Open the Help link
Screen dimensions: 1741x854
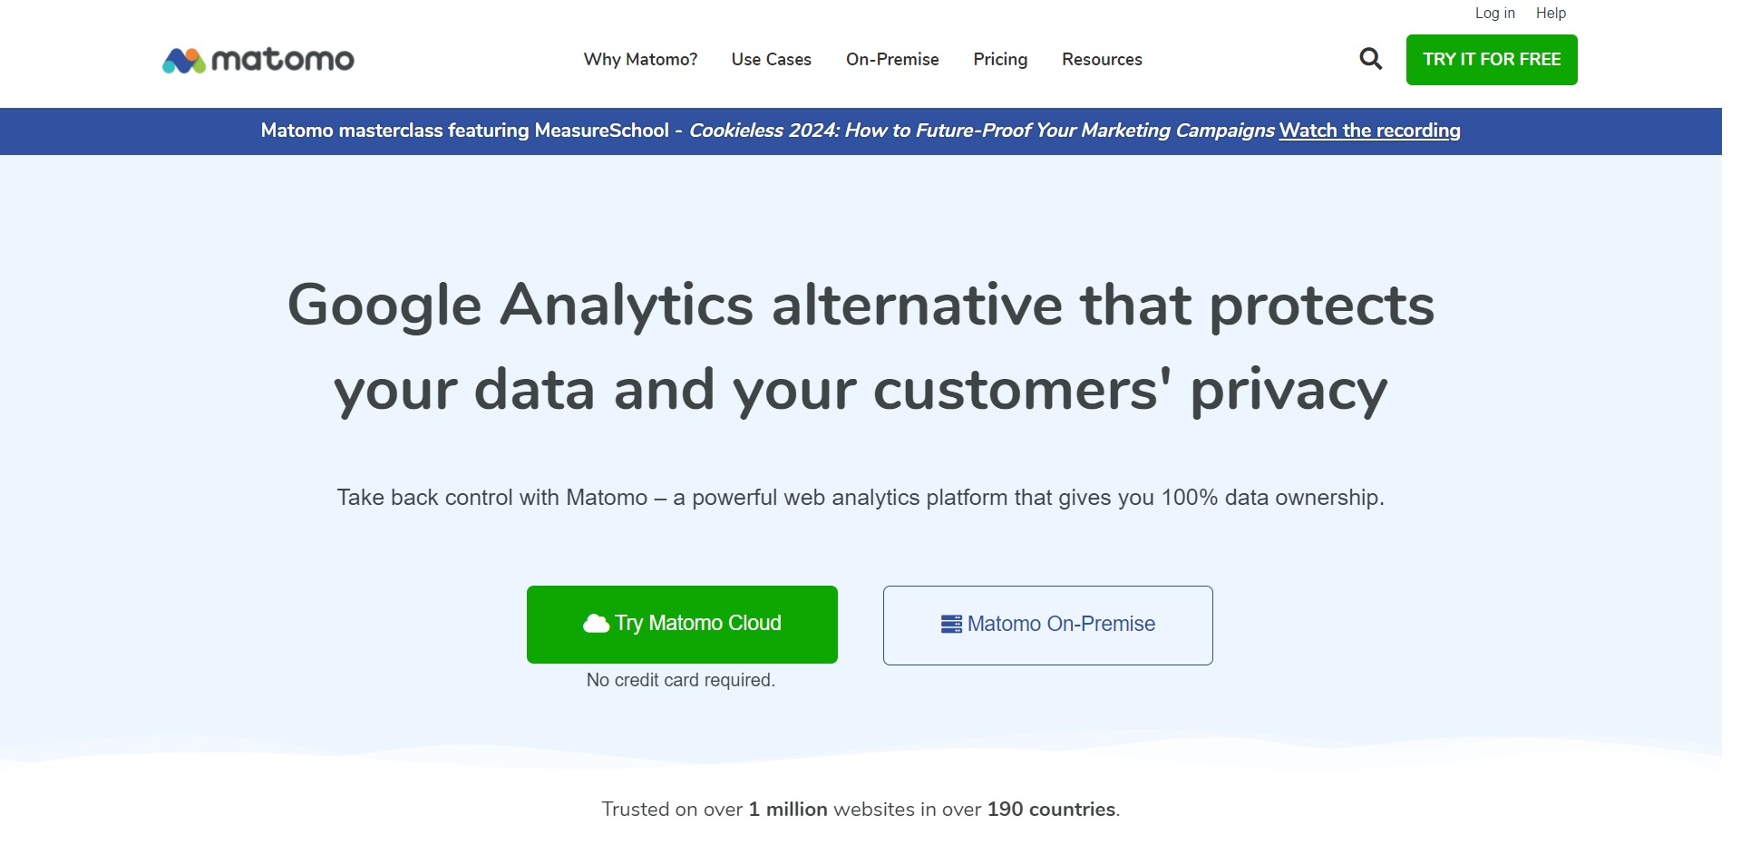tap(1551, 13)
